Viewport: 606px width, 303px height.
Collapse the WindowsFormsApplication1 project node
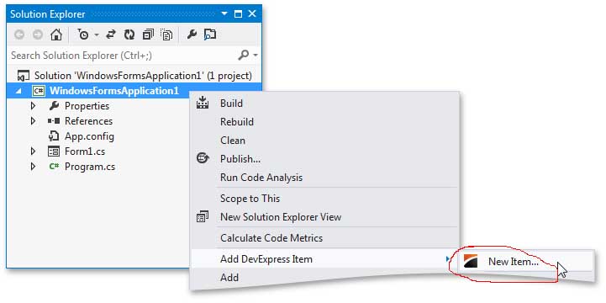point(19,92)
